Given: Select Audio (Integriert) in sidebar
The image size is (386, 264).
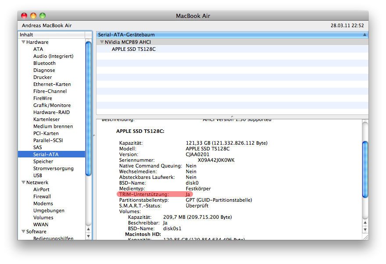Looking at the screenshot, I should (53, 56).
